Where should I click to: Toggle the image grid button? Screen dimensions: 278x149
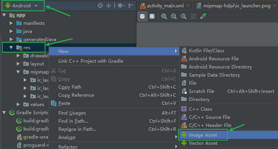(x=152, y=16)
